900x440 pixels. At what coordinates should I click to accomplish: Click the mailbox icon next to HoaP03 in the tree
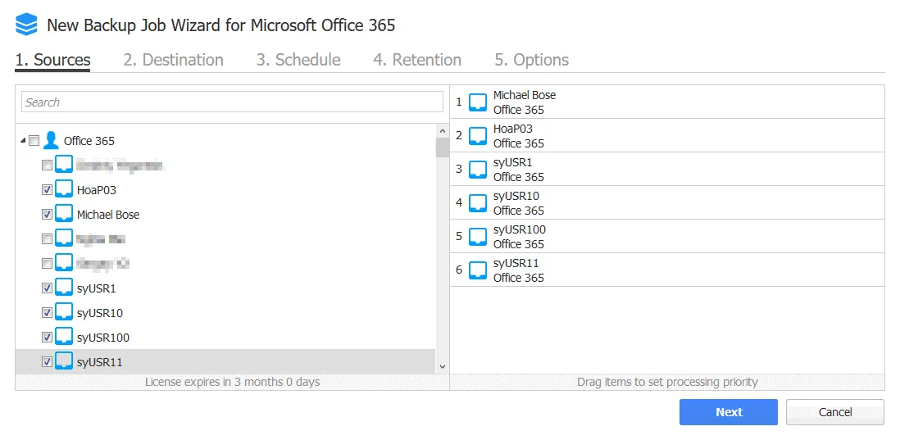click(64, 189)
